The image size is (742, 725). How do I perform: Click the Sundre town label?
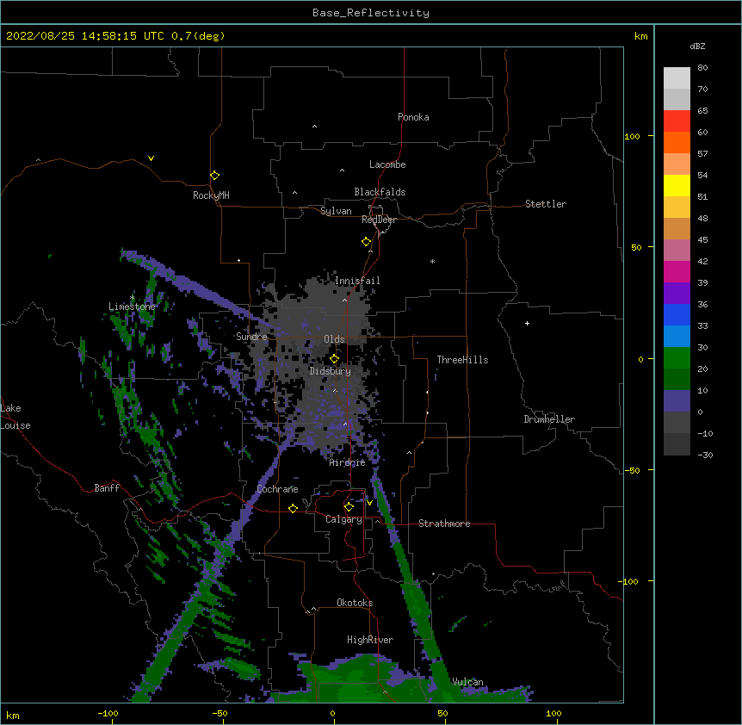(x=251, y=337)
